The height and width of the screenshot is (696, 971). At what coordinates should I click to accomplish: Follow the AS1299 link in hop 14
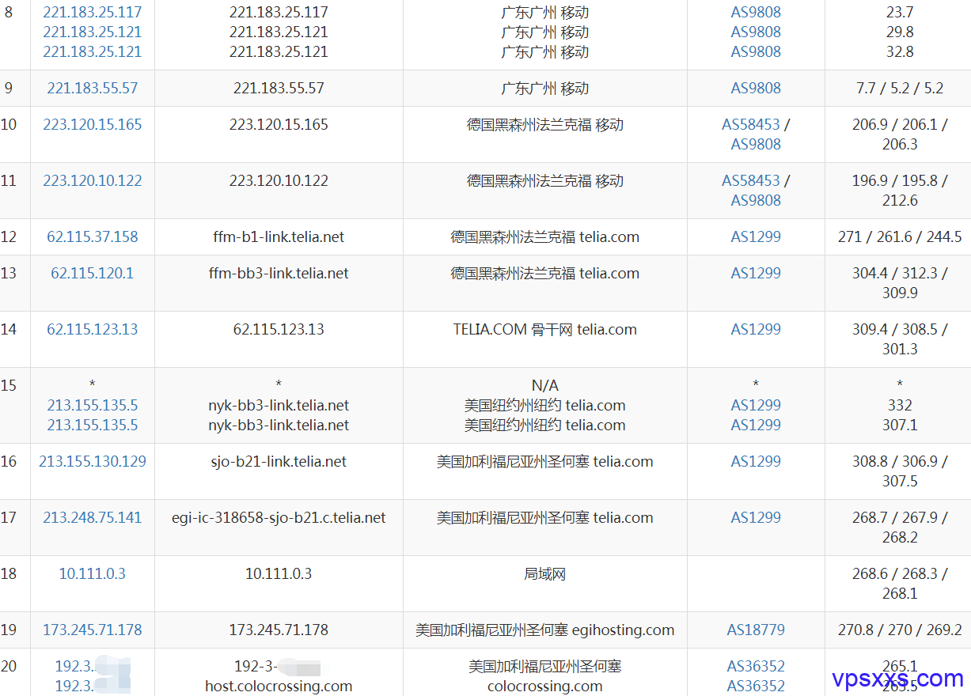tap(756, 329)
